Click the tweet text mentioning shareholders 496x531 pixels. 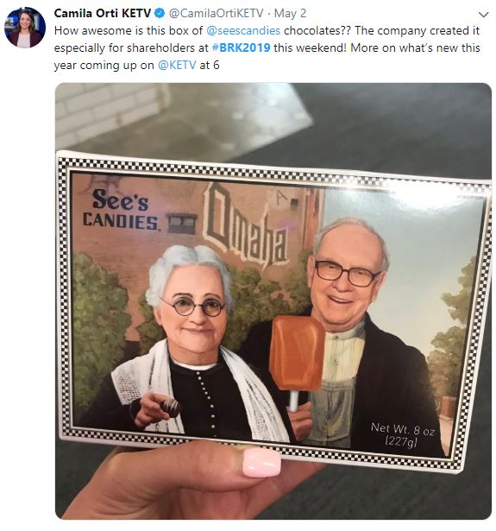point(267,47)
